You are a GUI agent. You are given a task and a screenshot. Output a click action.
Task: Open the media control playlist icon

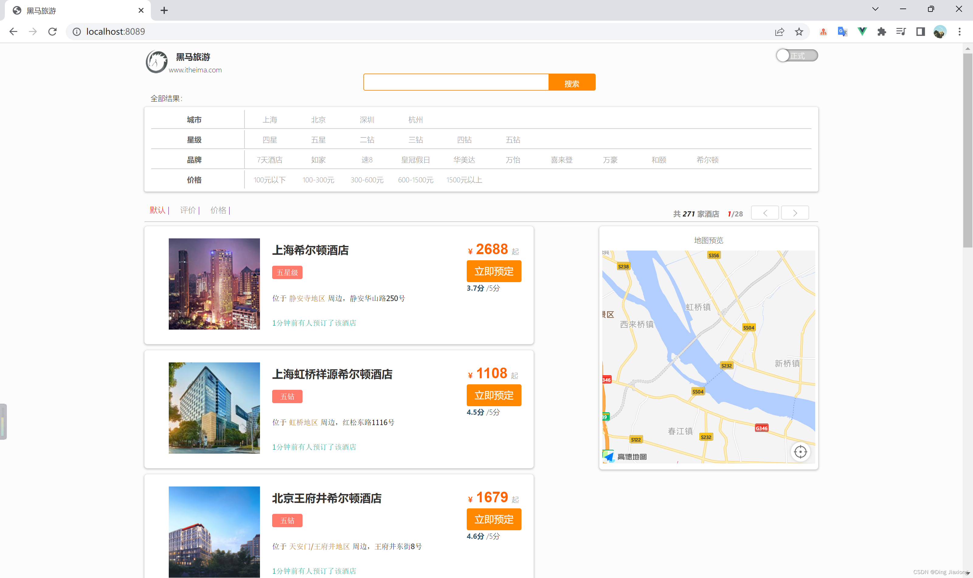click(901, 32)
